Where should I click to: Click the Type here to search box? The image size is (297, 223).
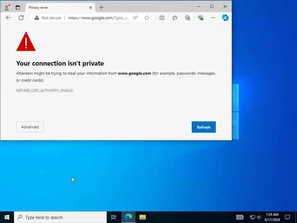click(x=60, y=217)
